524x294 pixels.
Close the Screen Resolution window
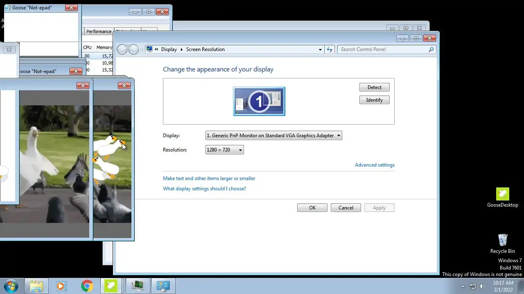point(429,38)
